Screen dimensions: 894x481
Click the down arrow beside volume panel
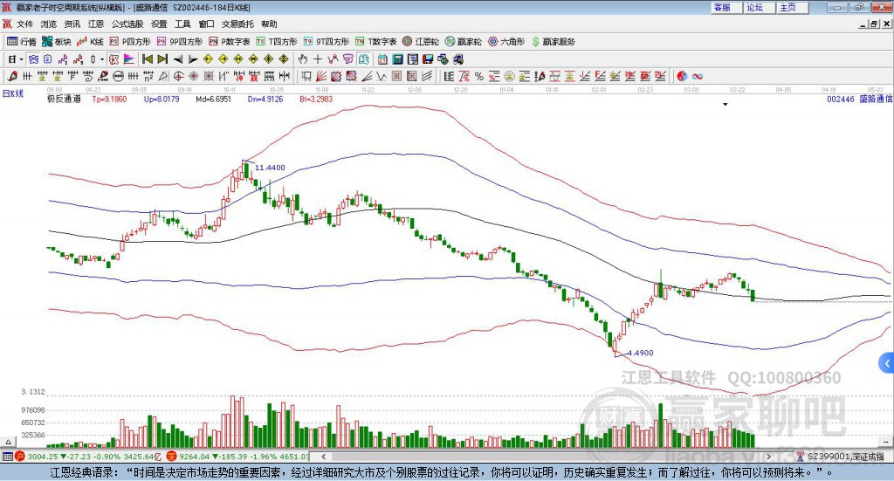(x=886, y=442)
